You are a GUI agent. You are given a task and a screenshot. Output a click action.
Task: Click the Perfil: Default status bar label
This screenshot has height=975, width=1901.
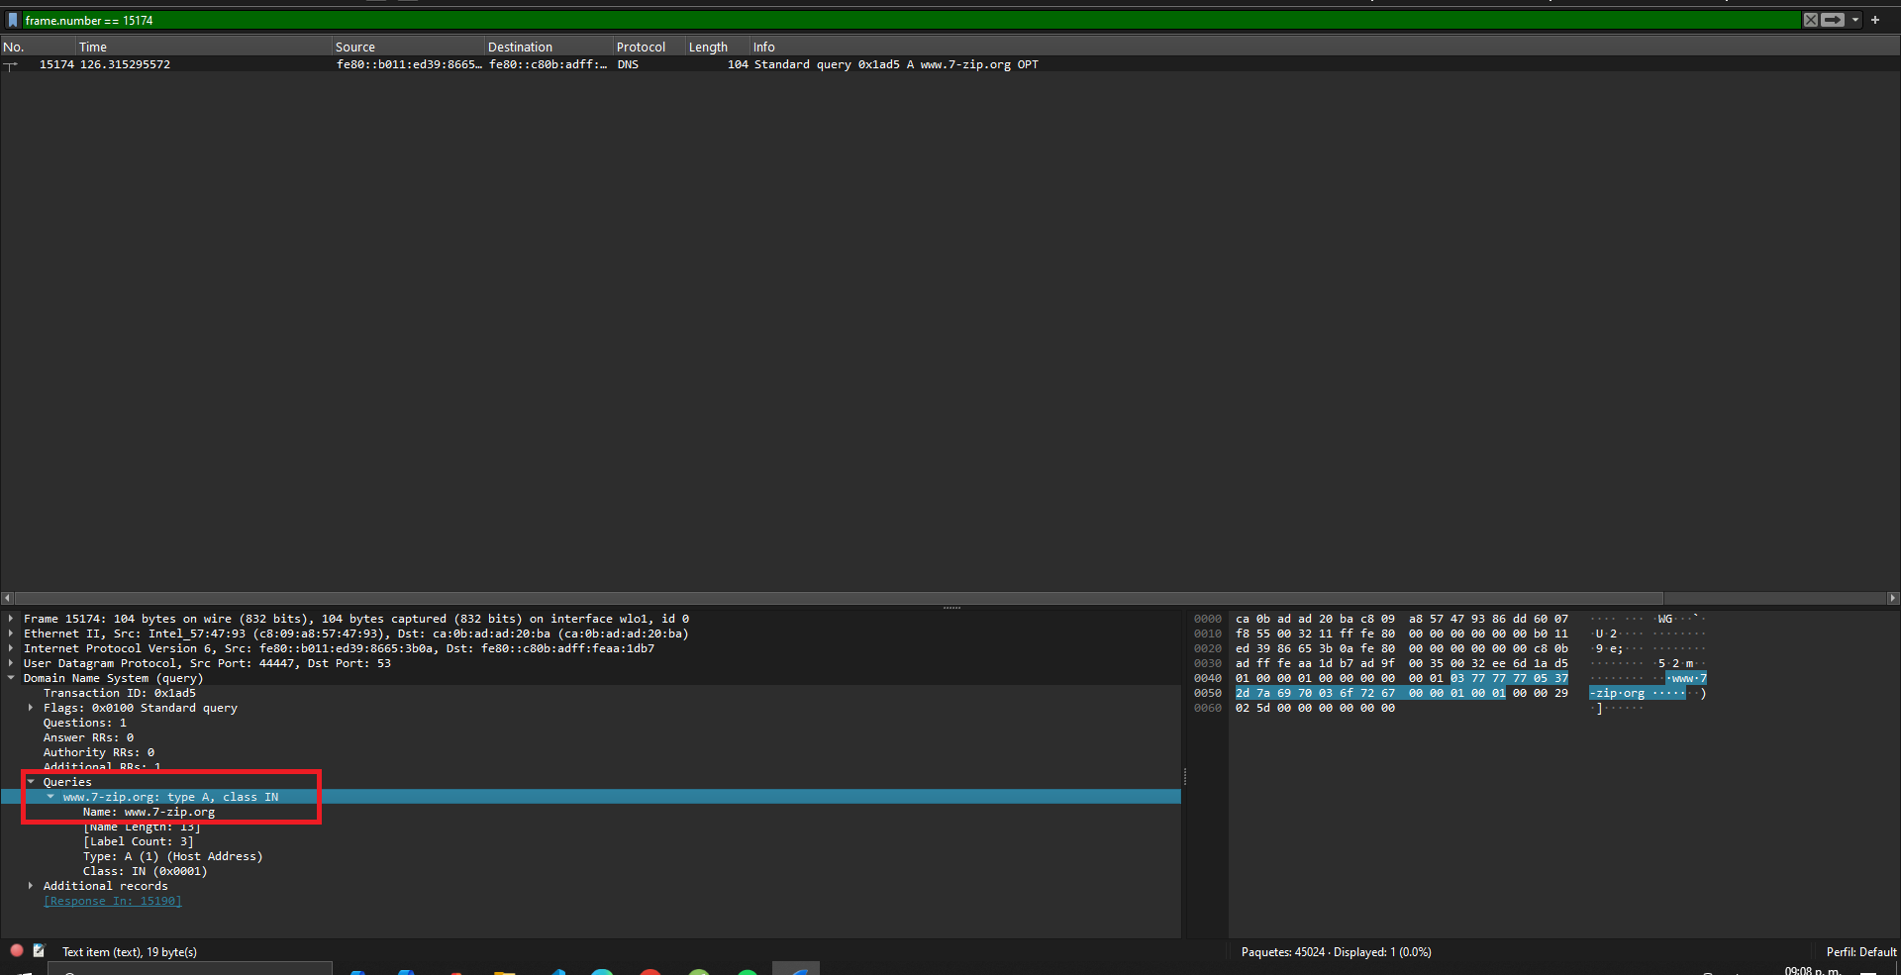coord(1860,951)
